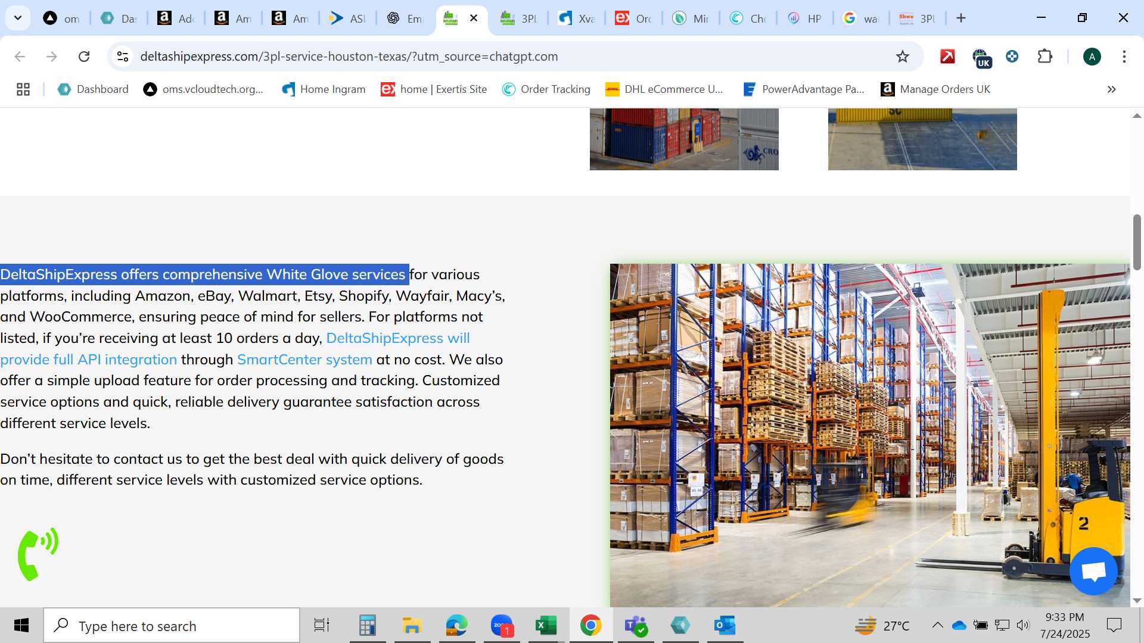The height and width of the screenshot is (643, 1144).
Task: Open the PowerAdvantage bookmark
Action: point(804,89)
